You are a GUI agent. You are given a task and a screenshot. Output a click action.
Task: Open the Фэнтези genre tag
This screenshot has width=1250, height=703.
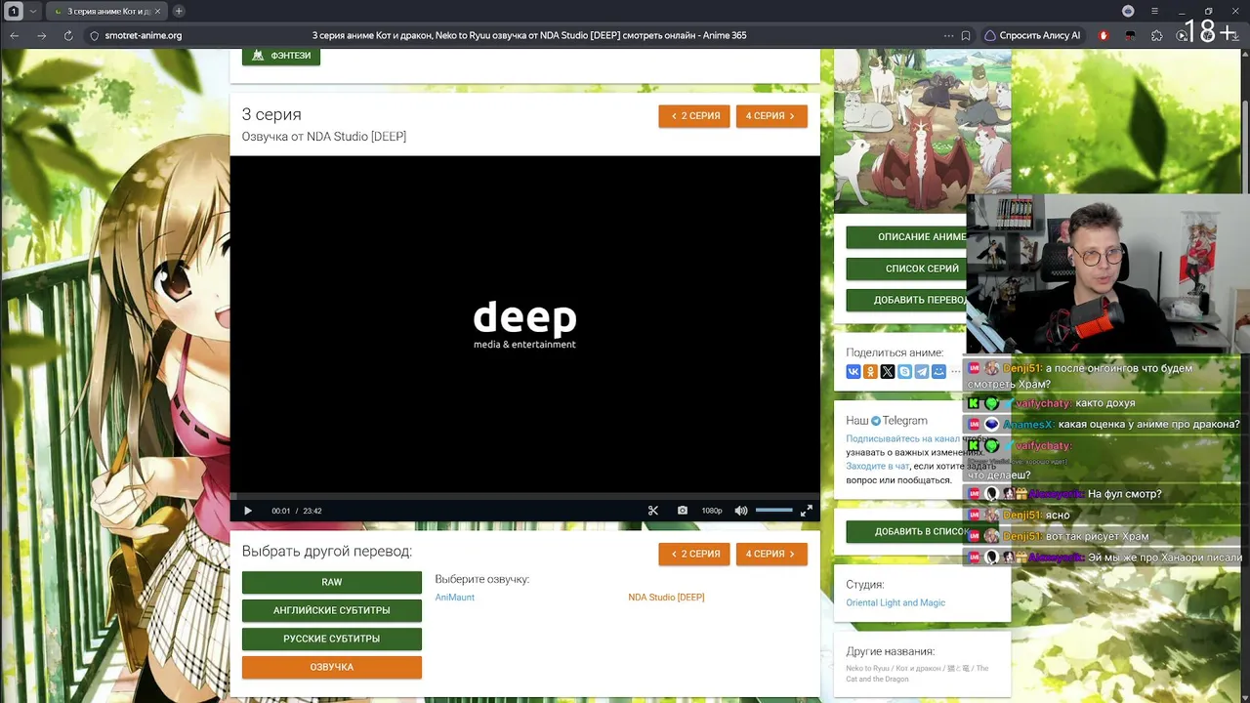coord(281,56)
